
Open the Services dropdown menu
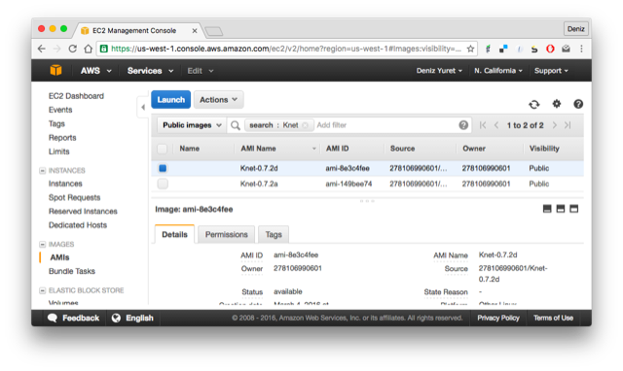150,71
